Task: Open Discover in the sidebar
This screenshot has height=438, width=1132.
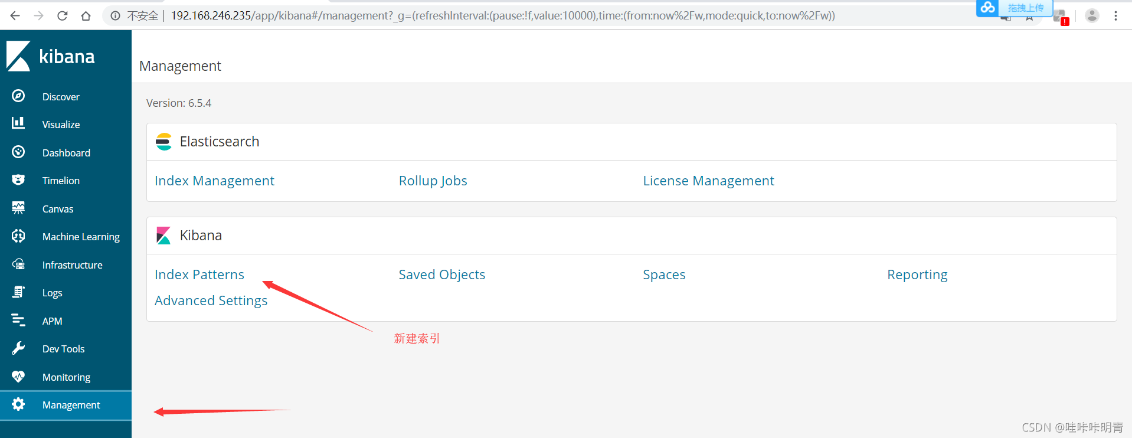Action: tap(61, 97)
